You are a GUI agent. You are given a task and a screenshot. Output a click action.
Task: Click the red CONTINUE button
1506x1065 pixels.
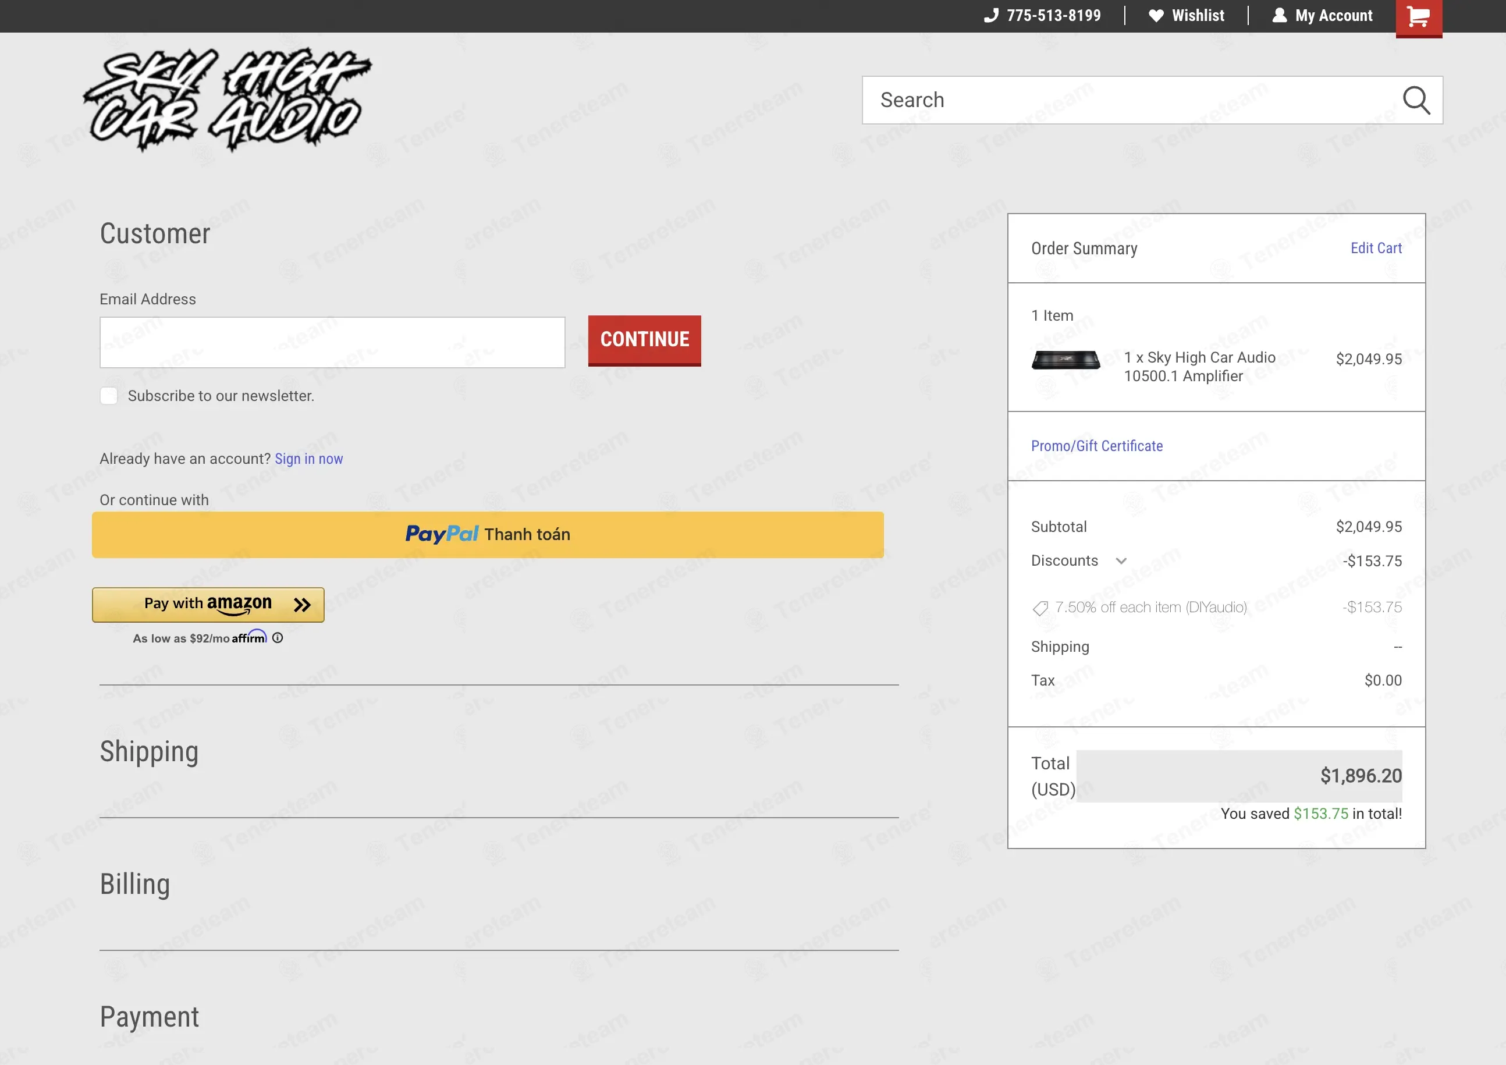tap(644, 340)
